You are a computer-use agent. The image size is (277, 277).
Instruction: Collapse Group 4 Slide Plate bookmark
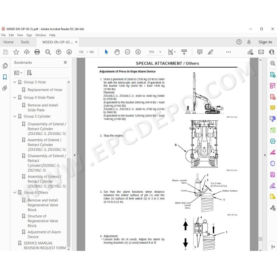coord(15,97)
